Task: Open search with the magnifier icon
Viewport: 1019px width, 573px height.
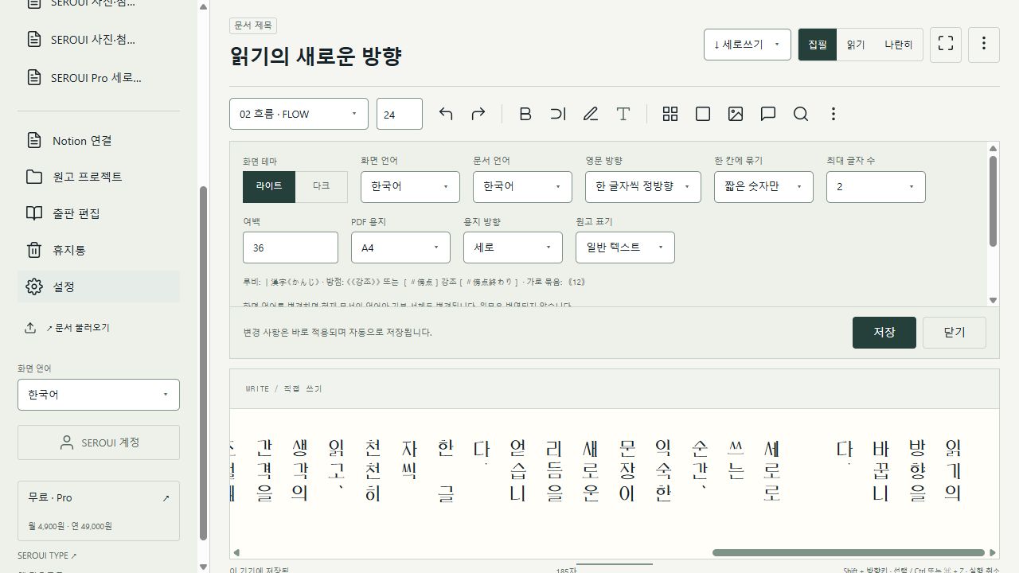Action: tap(801, 114)
